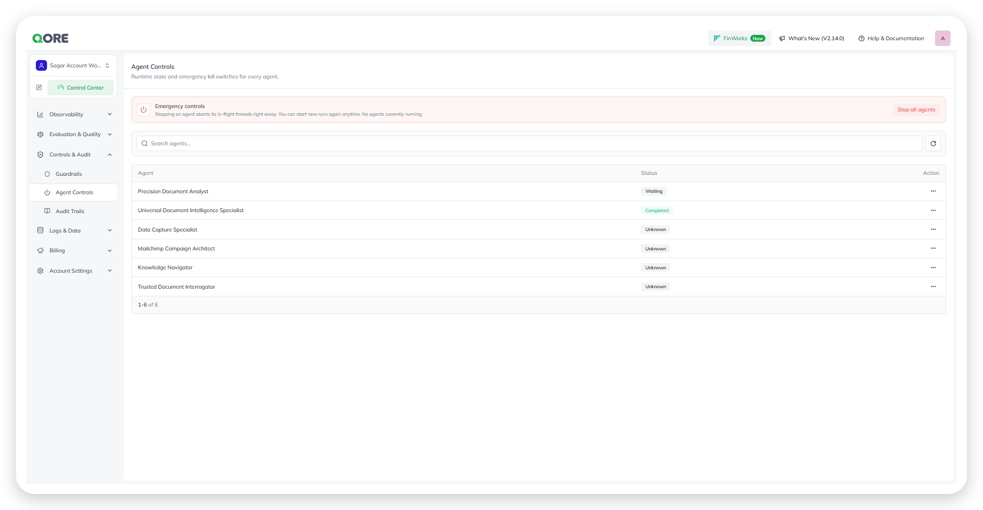Viewport: 983px width, 510px height.
Task: Collapse the Controls & Audit section chevron
Action: coord(110,155)
